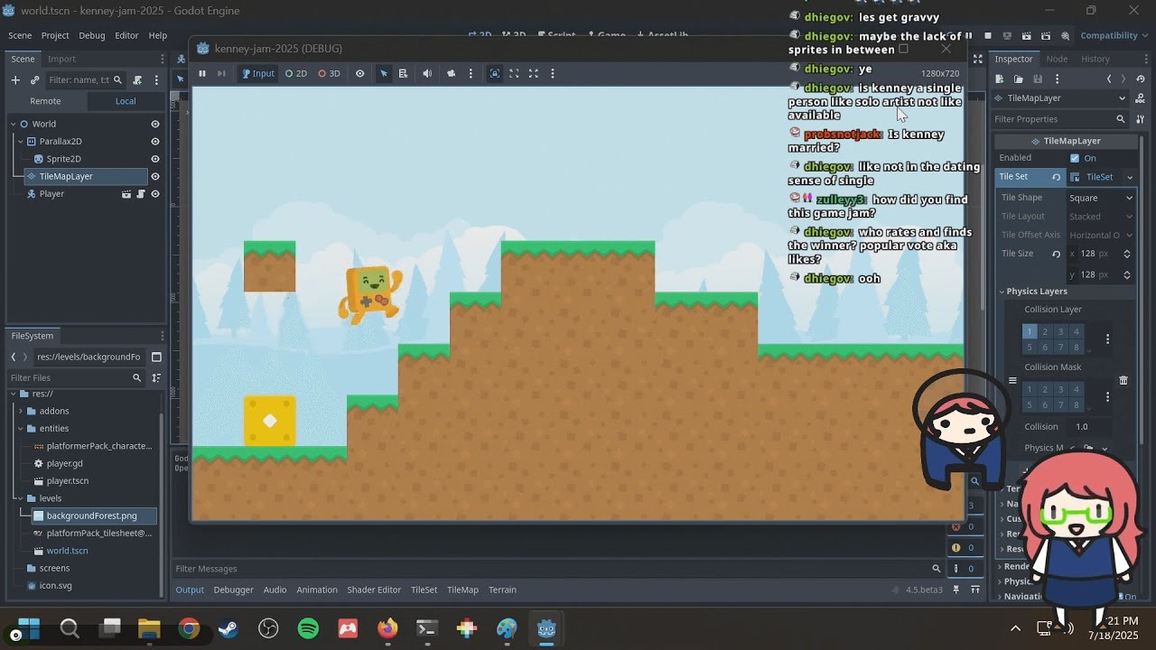
Task: Load an existing resource in the Inspector
Action: pyautogui.click(x=1019, y=79)
